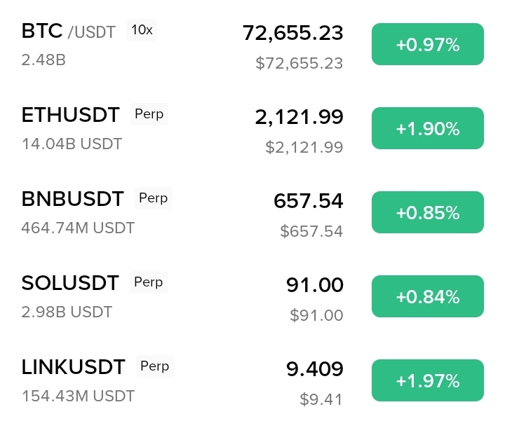Screen dimensions: 505x435
Task: Click the +0.84% green button
Action: (x=428, y=296)
